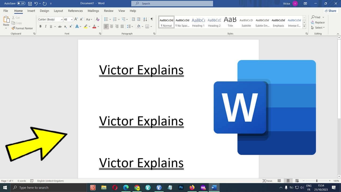Screen dimensions: 341x192
Task: Toggle AutoSave off switch
Action: click(x=21, y=3)
